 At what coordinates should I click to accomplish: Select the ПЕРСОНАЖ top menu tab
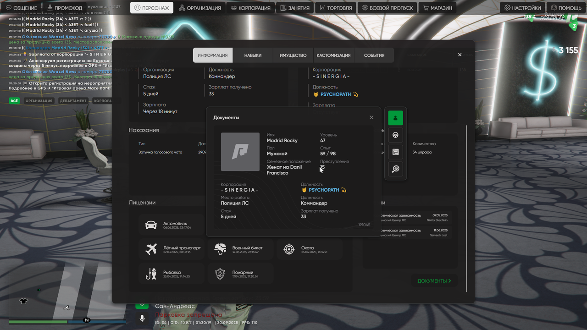point(152,8)
